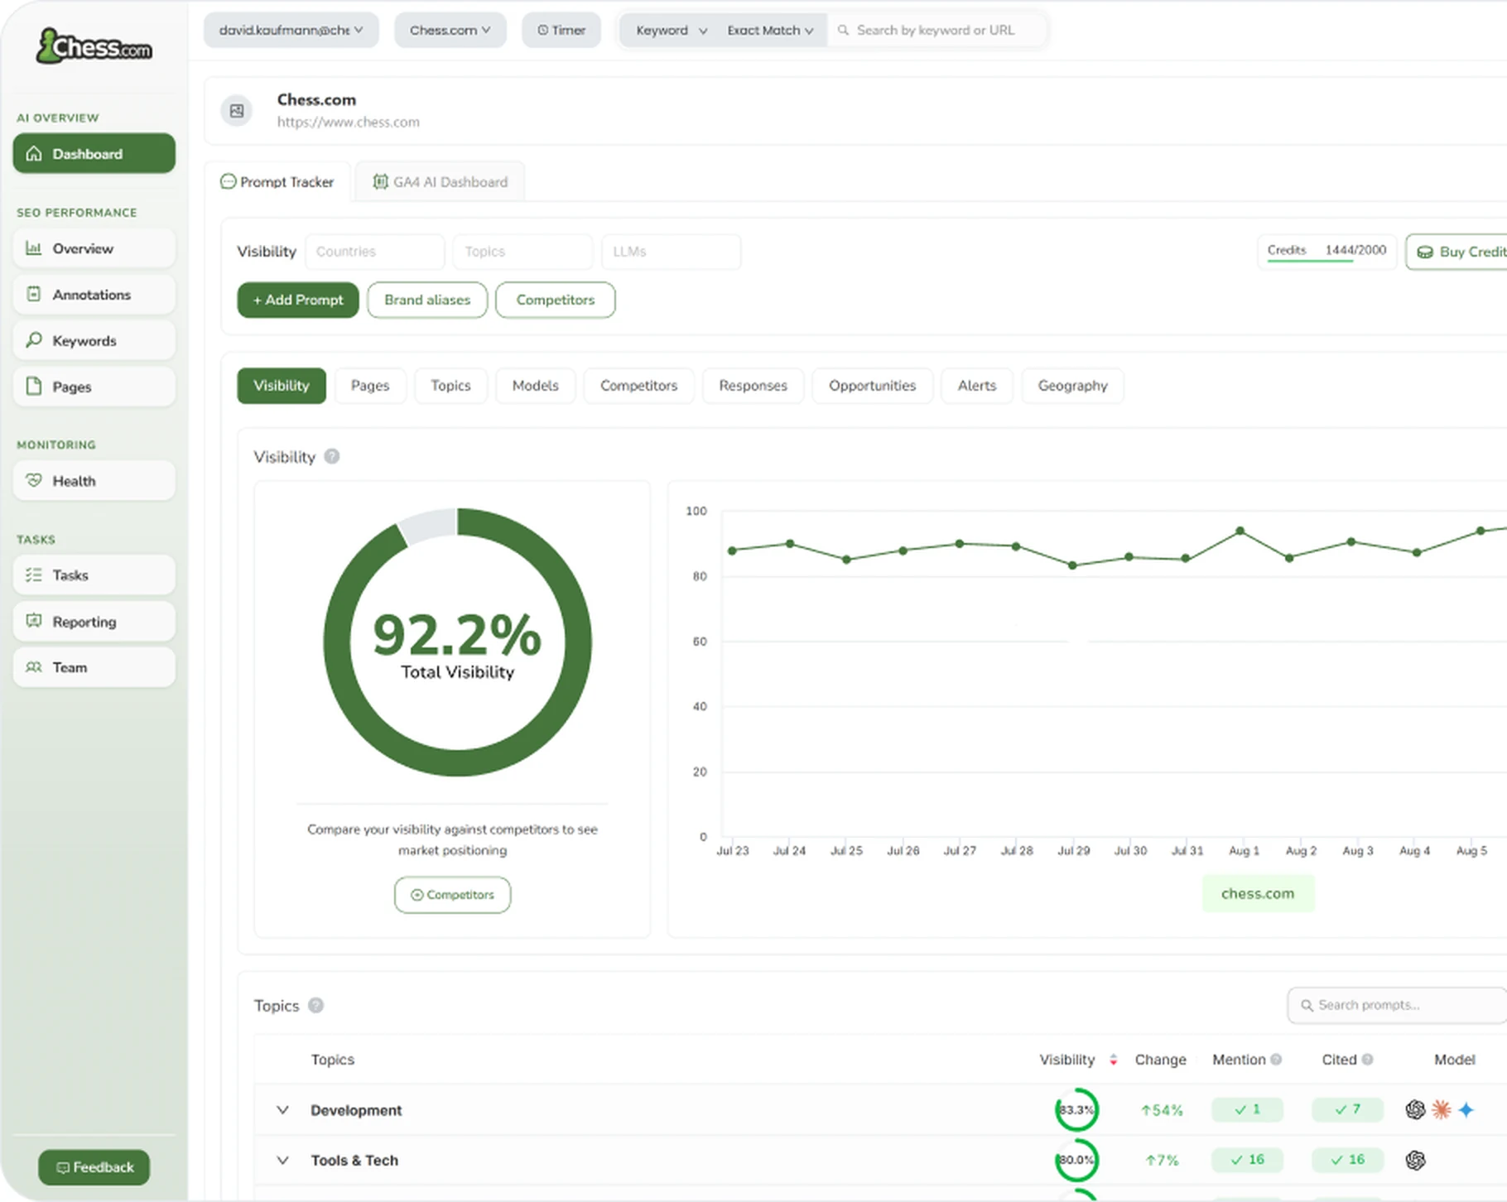Click Development 83.3% visibility ring
The image size is (1507, 1202).
[1076, 1110]
